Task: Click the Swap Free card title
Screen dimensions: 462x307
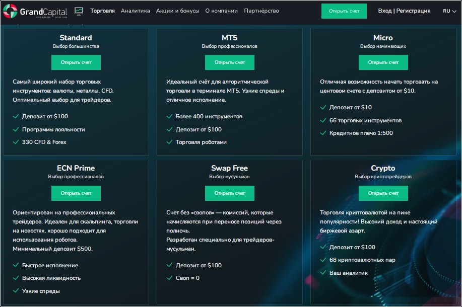Action: pyautogui.click(x=230, y=168)
